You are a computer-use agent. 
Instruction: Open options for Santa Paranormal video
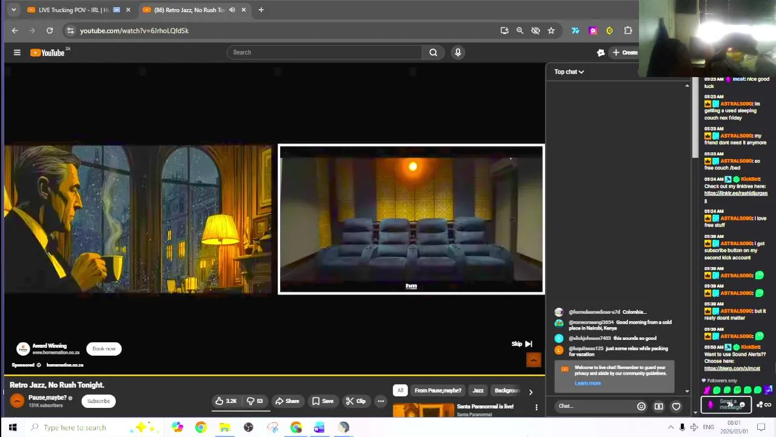(x=536, y=407)
